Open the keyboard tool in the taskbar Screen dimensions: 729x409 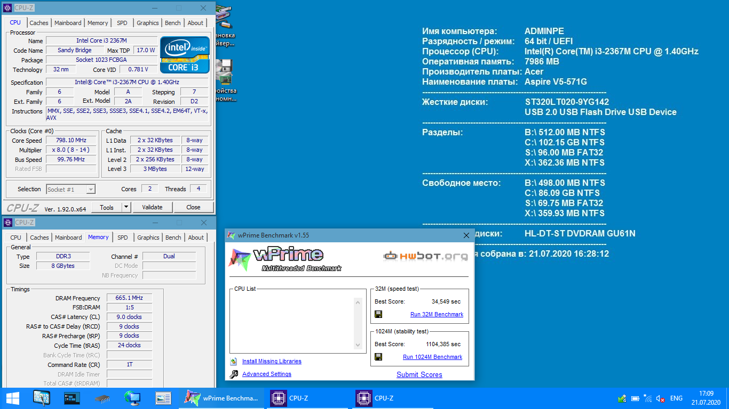(x=41, y=398)
